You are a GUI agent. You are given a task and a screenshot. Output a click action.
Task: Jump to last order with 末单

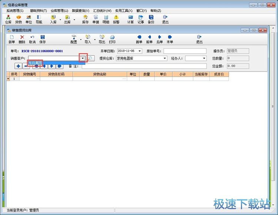(x=170, y=39)
